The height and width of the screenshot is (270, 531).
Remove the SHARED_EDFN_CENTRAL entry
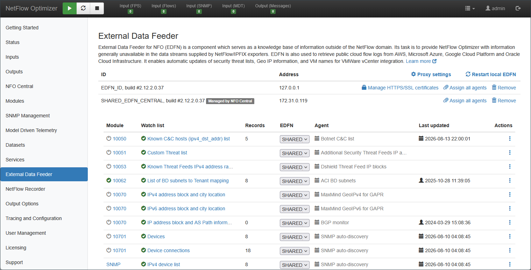(x=504, y=101)
